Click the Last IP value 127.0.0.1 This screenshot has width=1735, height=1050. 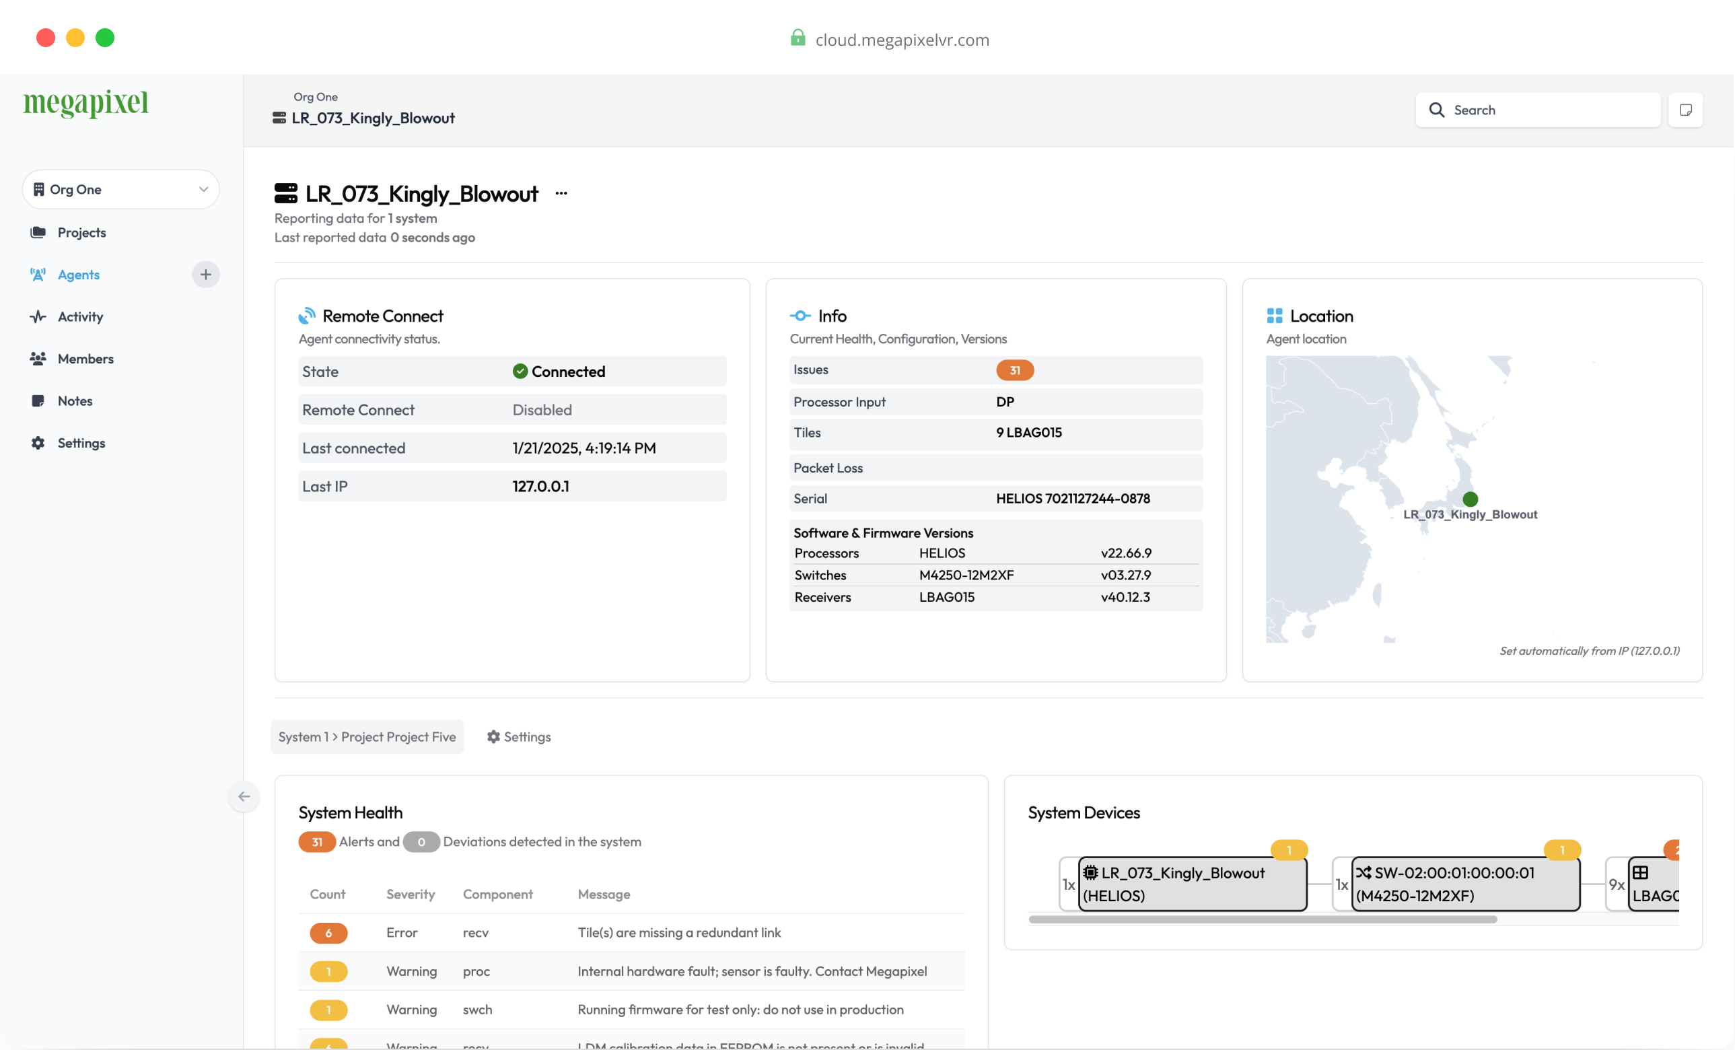pyautogui.click(x=541, y=487)
